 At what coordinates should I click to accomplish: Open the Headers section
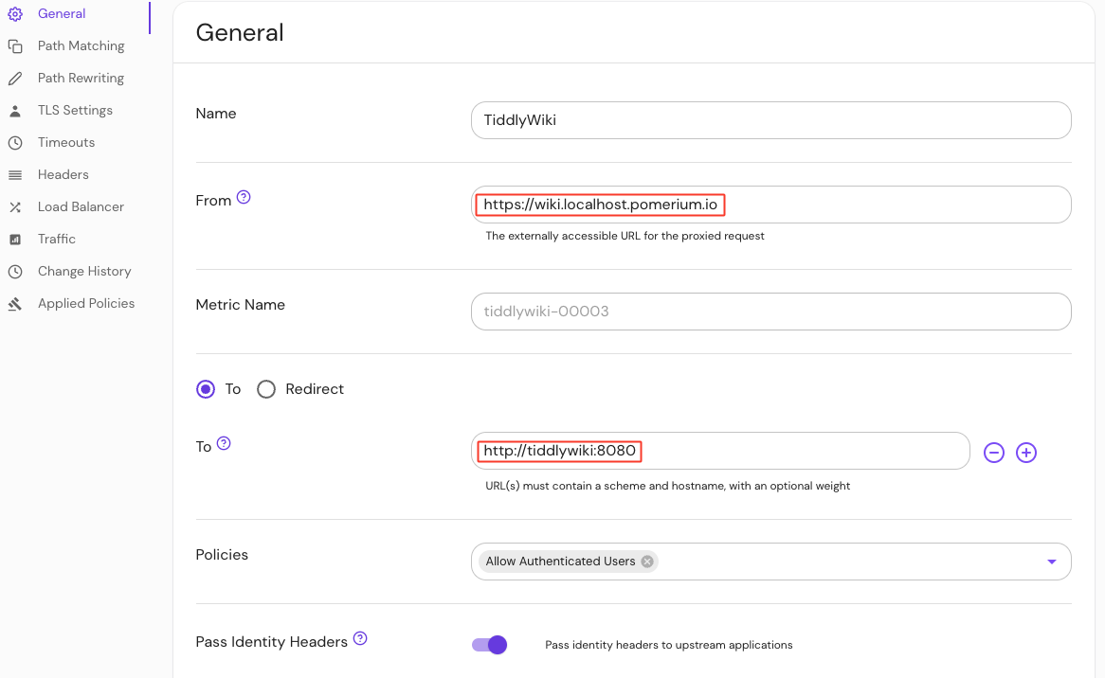63,175
